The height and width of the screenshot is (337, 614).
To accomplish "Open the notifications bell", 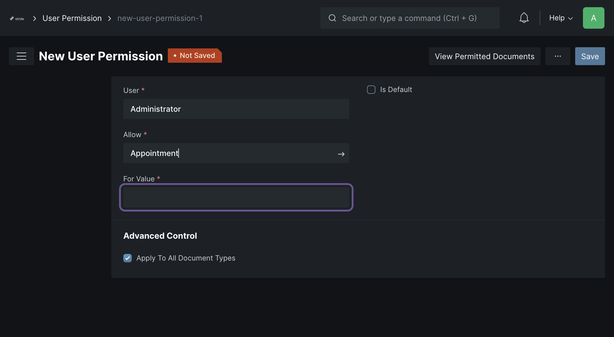I will (524, 18).
